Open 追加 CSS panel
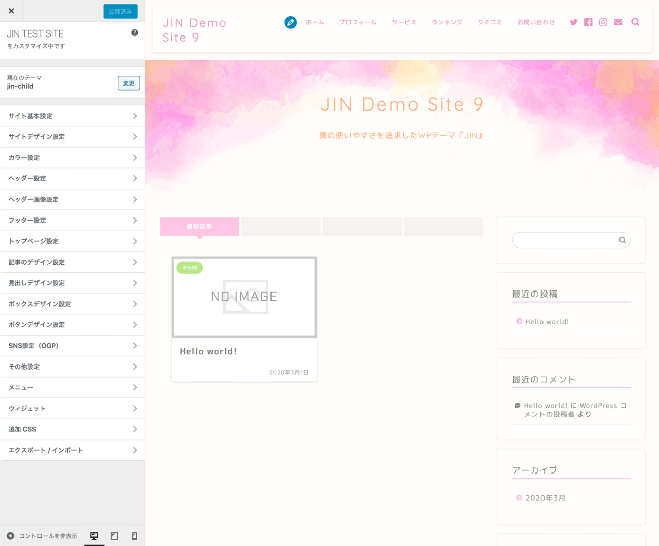This screenshot has width=659, height=546. click(x=72, y=429)
